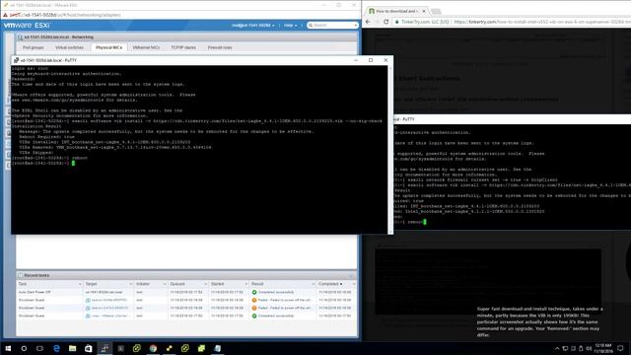Click the secure padlock icon in Chrome address bar
631x355 pixels.
click(397, 22)
